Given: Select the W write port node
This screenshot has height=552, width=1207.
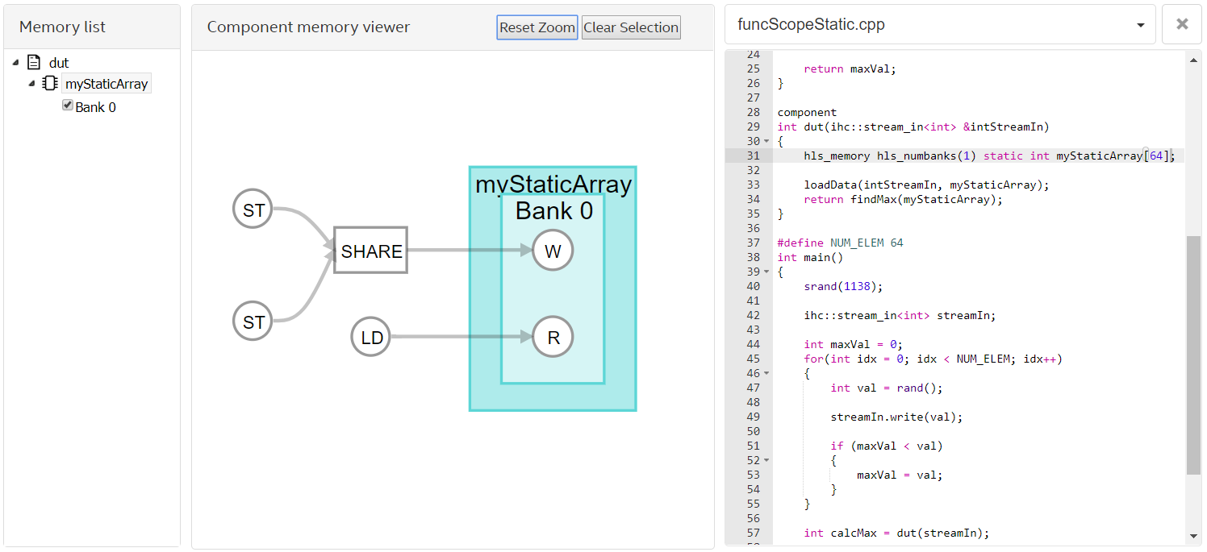Looking at the screenshot, I should (553, 251).
